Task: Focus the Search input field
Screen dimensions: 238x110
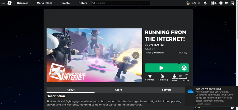Action: point(121,3)
